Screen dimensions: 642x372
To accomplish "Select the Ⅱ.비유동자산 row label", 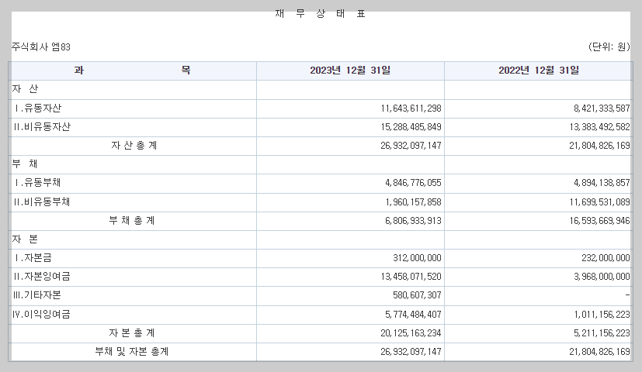I will pyautogui.click(x=42, y=127).
